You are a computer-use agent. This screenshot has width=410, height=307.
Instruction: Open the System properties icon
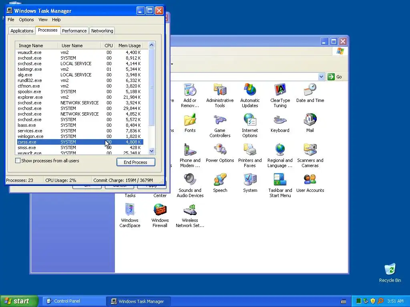[250, 183]
